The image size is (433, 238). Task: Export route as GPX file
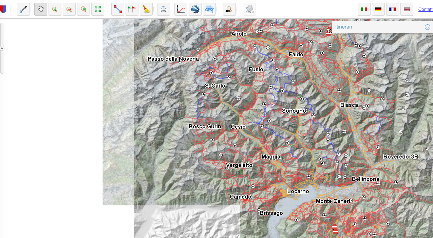(209, 9)
